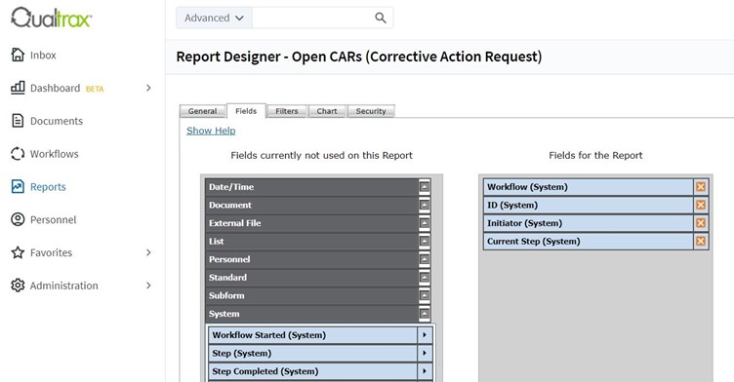This screenshot has width=734, height=382.
Task: Select the Reports sidebar item
Action: point(38,187)
